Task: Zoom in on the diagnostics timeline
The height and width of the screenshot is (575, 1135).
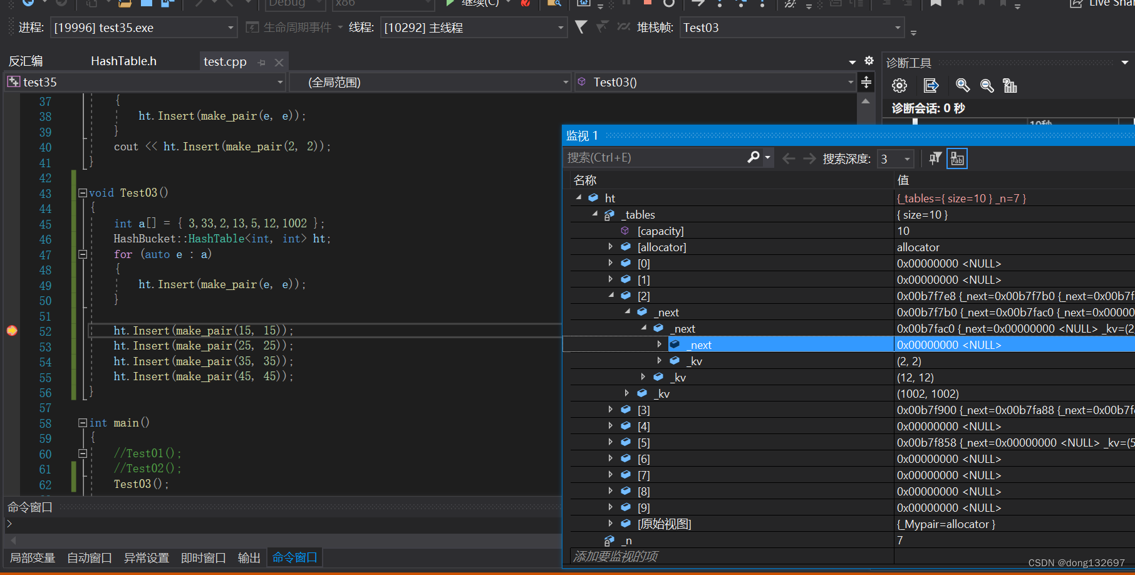Action: (x=963, y=85)
